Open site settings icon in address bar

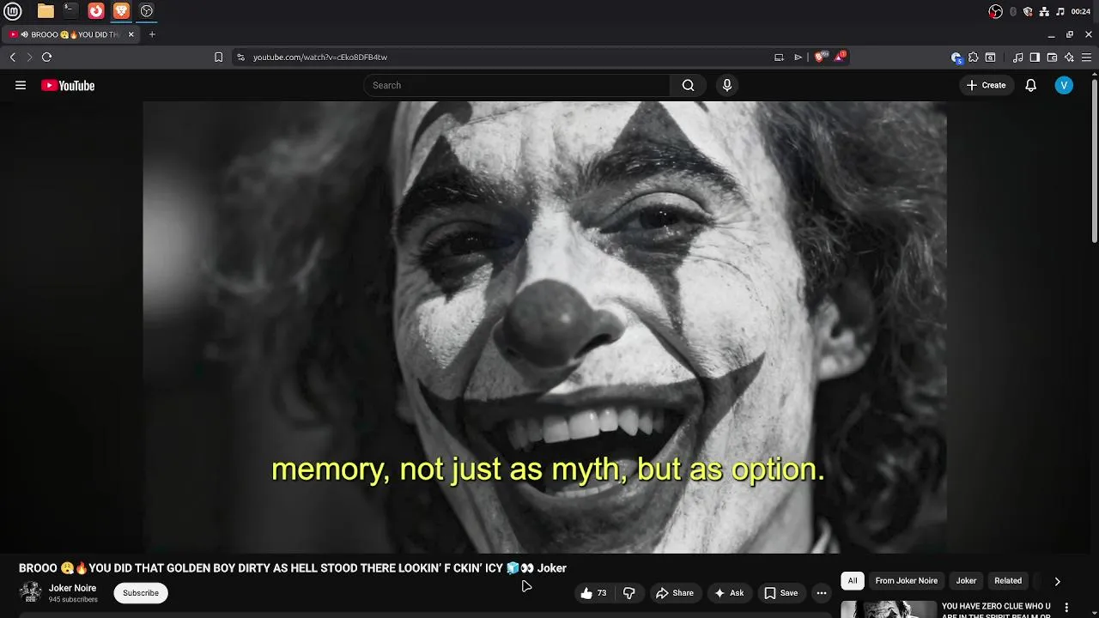click(240, 57)
